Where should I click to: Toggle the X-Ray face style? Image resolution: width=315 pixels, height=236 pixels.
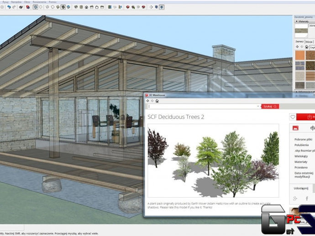click(35, 7)
